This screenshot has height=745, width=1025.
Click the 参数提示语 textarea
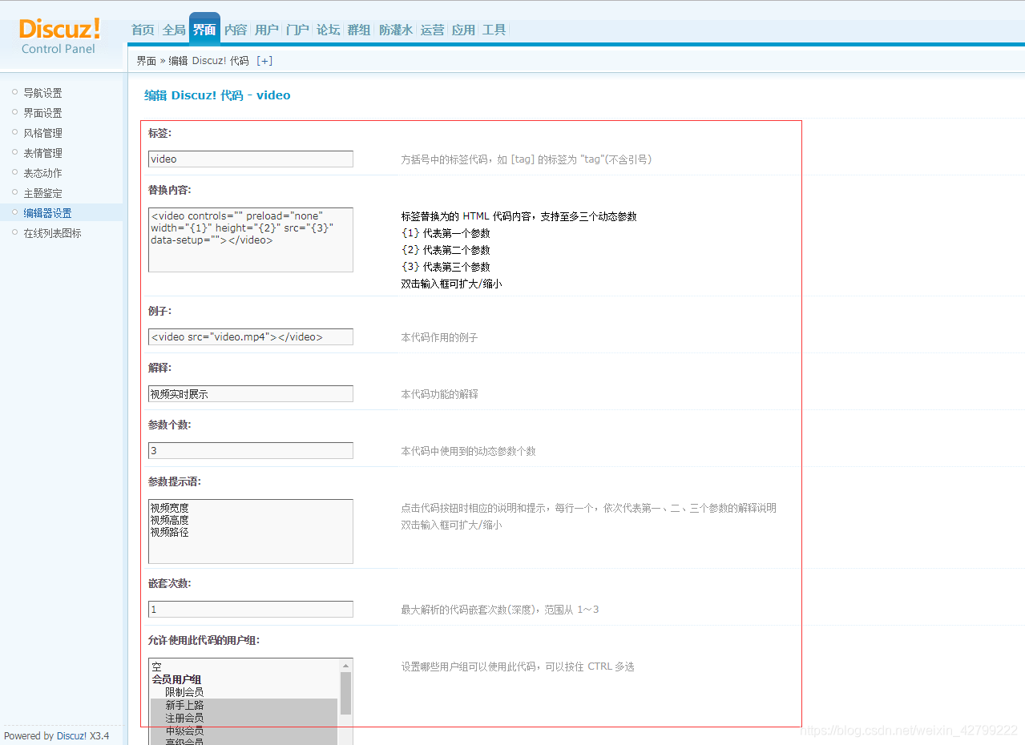click(x=251, y=532)
